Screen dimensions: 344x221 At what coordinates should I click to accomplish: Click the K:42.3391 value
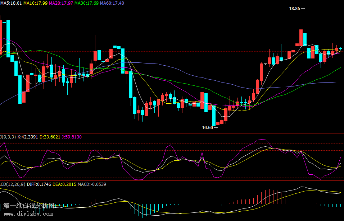[28, 137]
